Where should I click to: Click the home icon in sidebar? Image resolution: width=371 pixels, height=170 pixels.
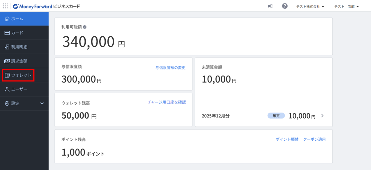click(x=7, y=19)
